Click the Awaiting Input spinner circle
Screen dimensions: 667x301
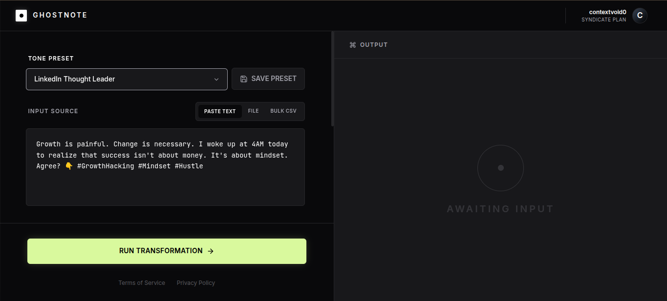click(500, 168)
